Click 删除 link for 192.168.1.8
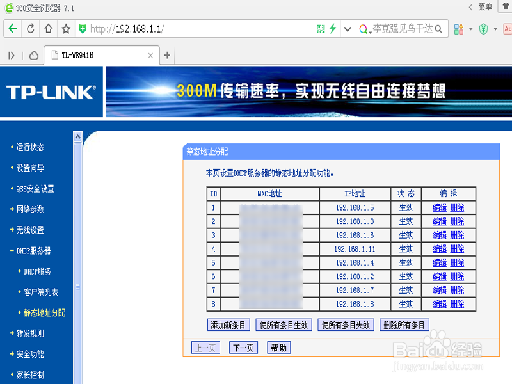Viewport: 512px width, 384px height. pyautogui.click(x=457, y=305)
